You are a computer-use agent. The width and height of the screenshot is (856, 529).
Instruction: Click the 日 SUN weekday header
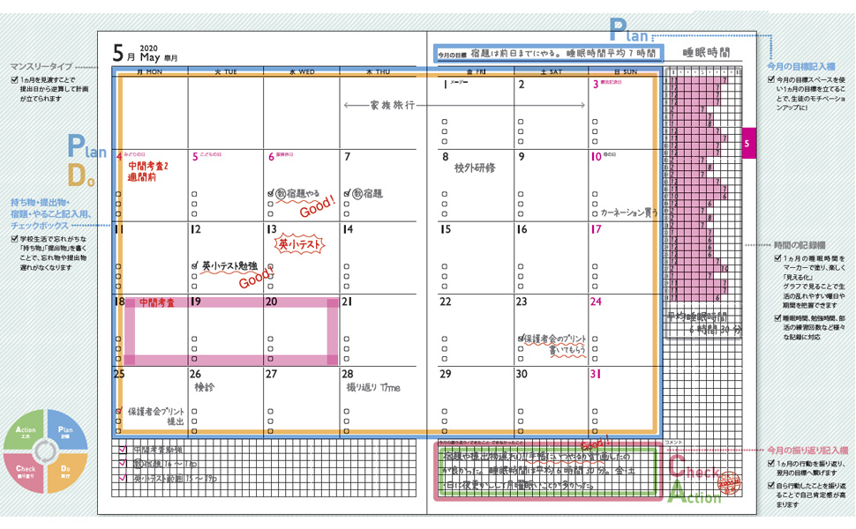(626, 71)
